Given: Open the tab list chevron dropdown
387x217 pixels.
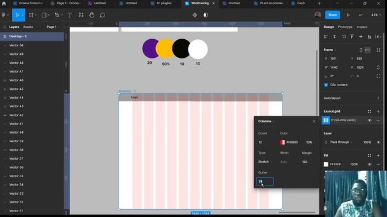Looking at the screenshot, I should click(337, 3).
